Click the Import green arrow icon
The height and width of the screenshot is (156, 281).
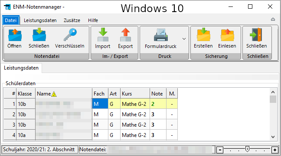pyautogui.click(x=103, y=35)
